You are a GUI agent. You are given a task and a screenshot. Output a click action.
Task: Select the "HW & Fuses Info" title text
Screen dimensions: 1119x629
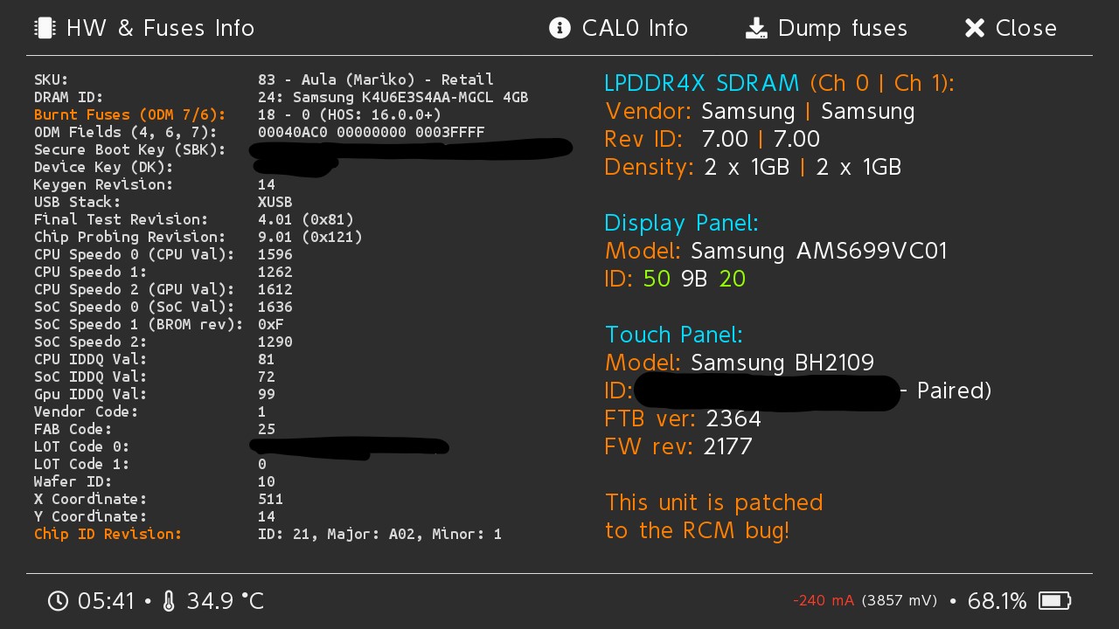(161, 28)
